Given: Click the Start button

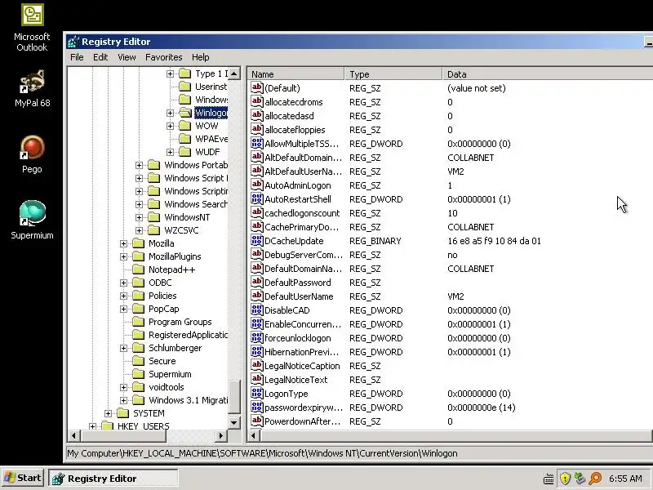Looking at the screenshot, I should tap(23, 478).
